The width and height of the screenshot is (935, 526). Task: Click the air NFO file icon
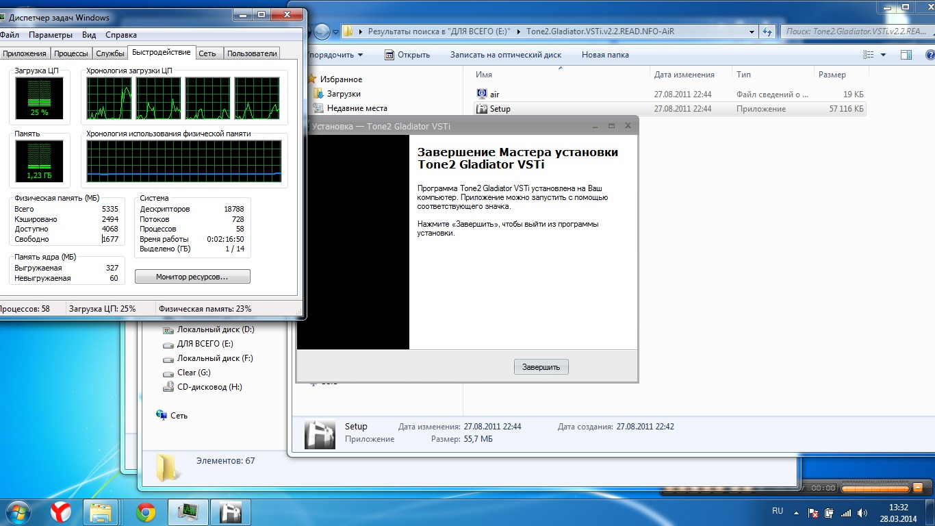click(x=482, y=94)
